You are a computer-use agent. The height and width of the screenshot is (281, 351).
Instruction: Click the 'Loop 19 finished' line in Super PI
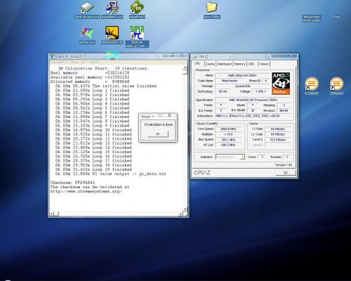click(93, 169)
